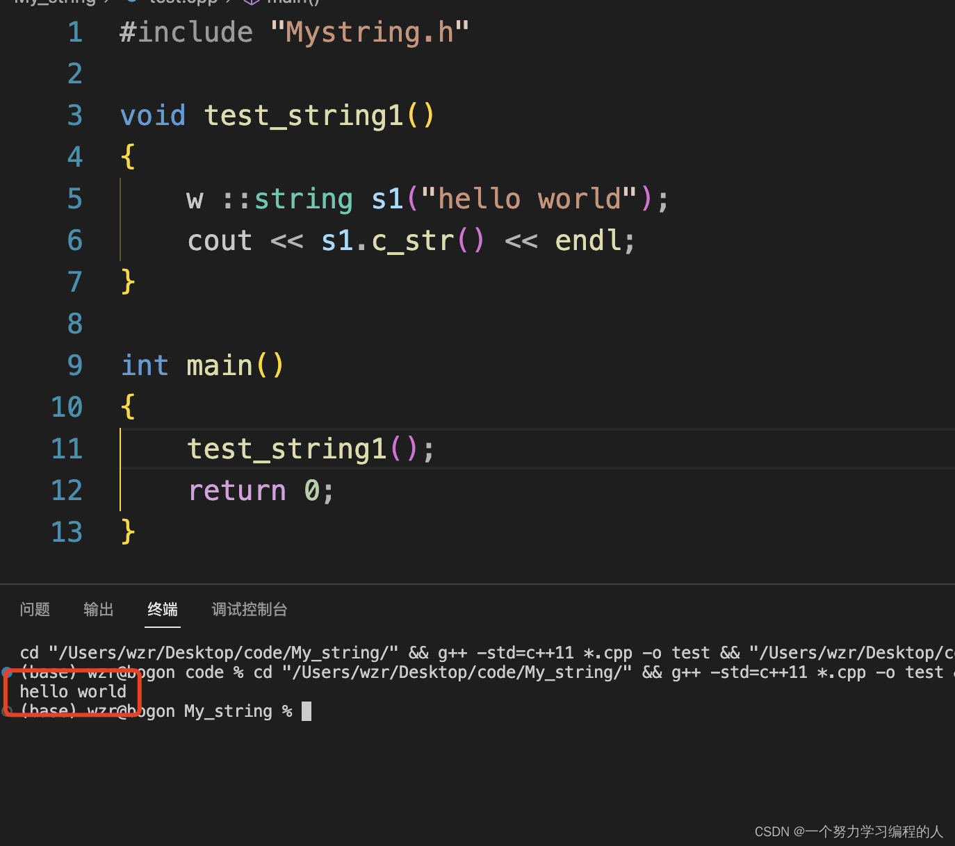Click endl on line 6

pyautogui.click(x=588, y=241)
